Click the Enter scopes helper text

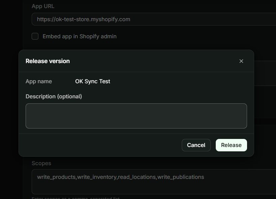[75, 198]
